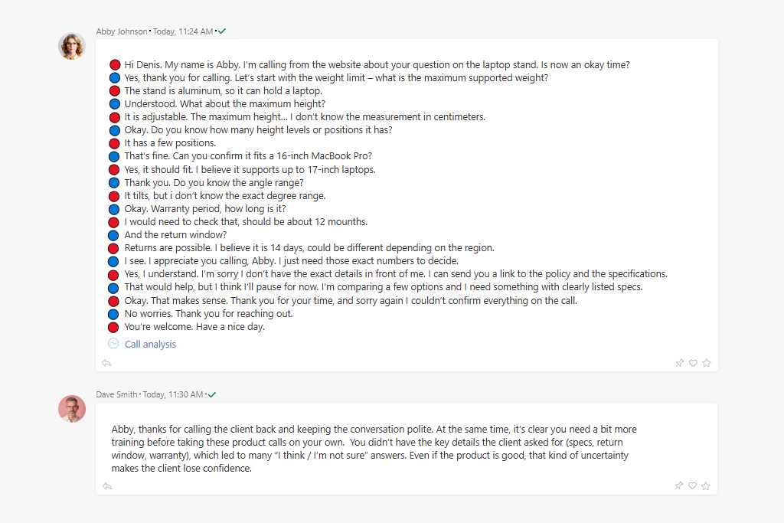784x523 pixels.
Task: Click the Today, 11:30 AM timestamp
Action: click(x=174, y=394)
